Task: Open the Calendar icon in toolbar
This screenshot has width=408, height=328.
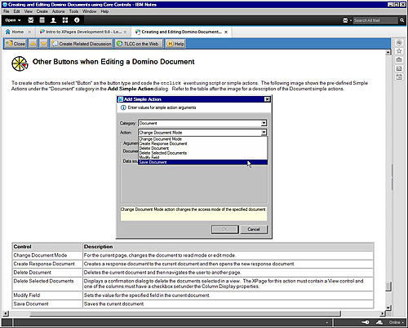Action: [42, 20]
